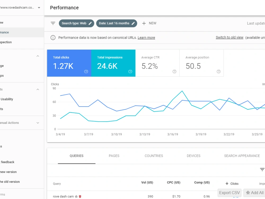The width and height of the screenshot is (265, 199).
Task: Open the table filter rows icon
Action: click(262, 169)
